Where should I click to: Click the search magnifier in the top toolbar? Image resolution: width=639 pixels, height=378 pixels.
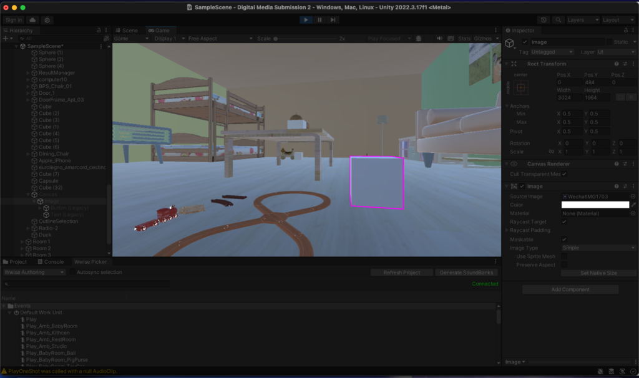coord(558,20)
